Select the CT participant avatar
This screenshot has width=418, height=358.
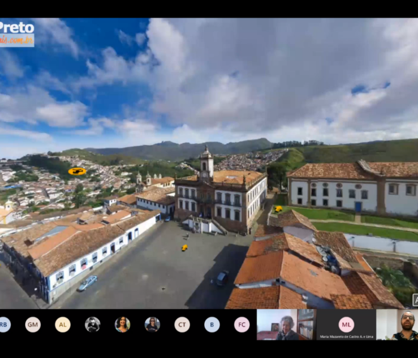click(x=182, y=324)
